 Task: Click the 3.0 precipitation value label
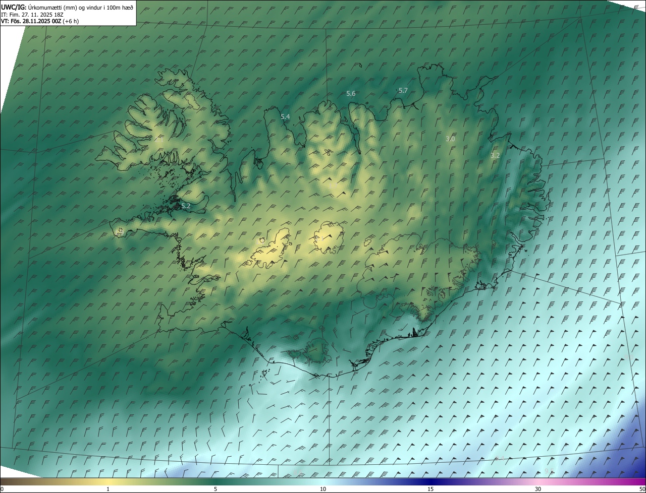click(x=450, y=139)
